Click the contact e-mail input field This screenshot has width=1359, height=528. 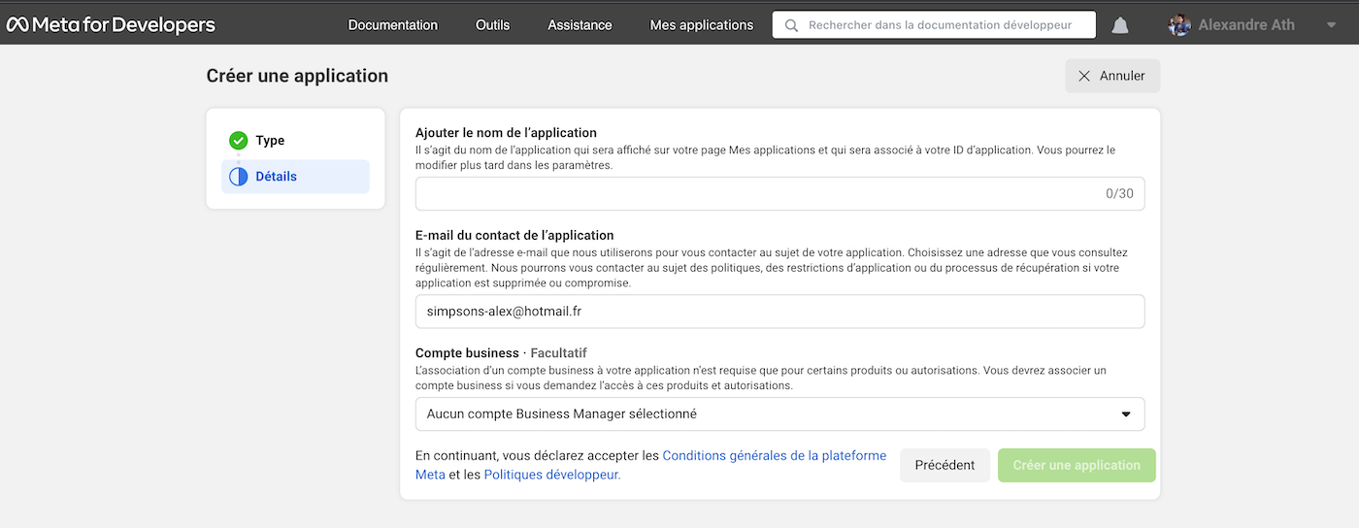pos(779,312)
